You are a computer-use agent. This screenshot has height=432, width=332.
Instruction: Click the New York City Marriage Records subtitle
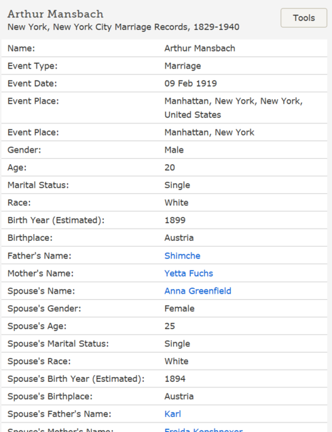tap(124, 27)
